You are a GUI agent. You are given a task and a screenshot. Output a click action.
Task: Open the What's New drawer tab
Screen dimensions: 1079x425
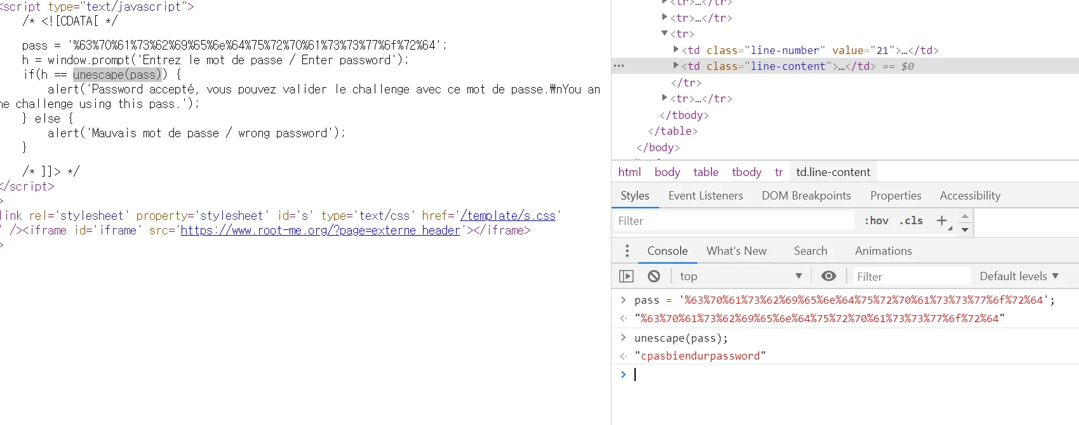coord(737,251)
